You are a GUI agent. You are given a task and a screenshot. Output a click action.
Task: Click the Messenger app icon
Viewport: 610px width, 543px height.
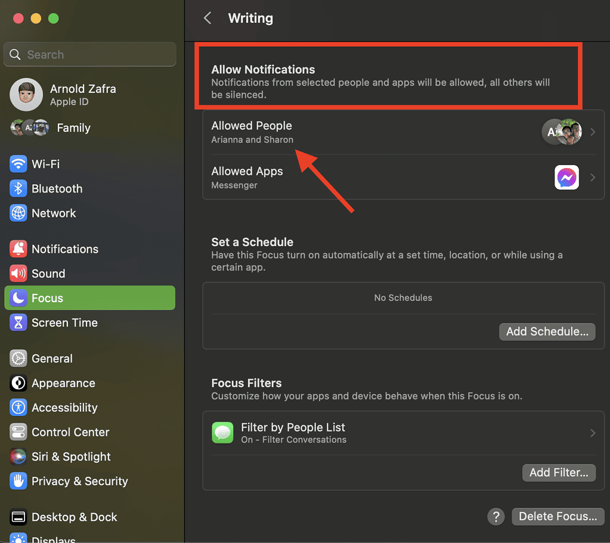pos(566,178)
